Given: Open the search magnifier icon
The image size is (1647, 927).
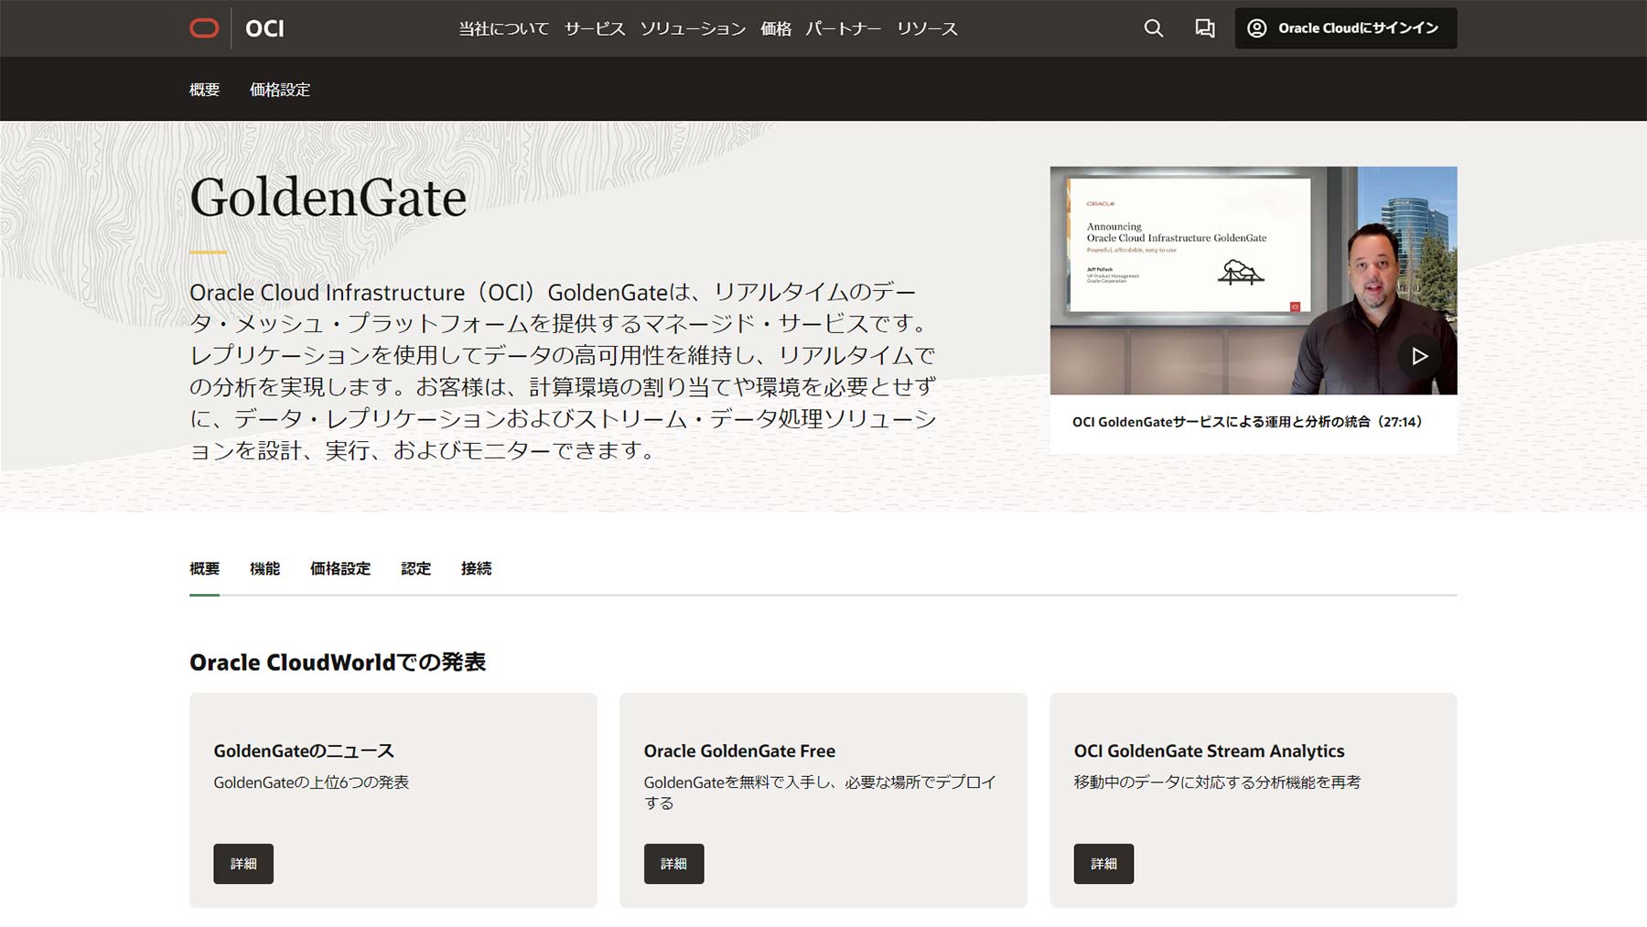Looking at the screenshot, I should coord(1153,28).
